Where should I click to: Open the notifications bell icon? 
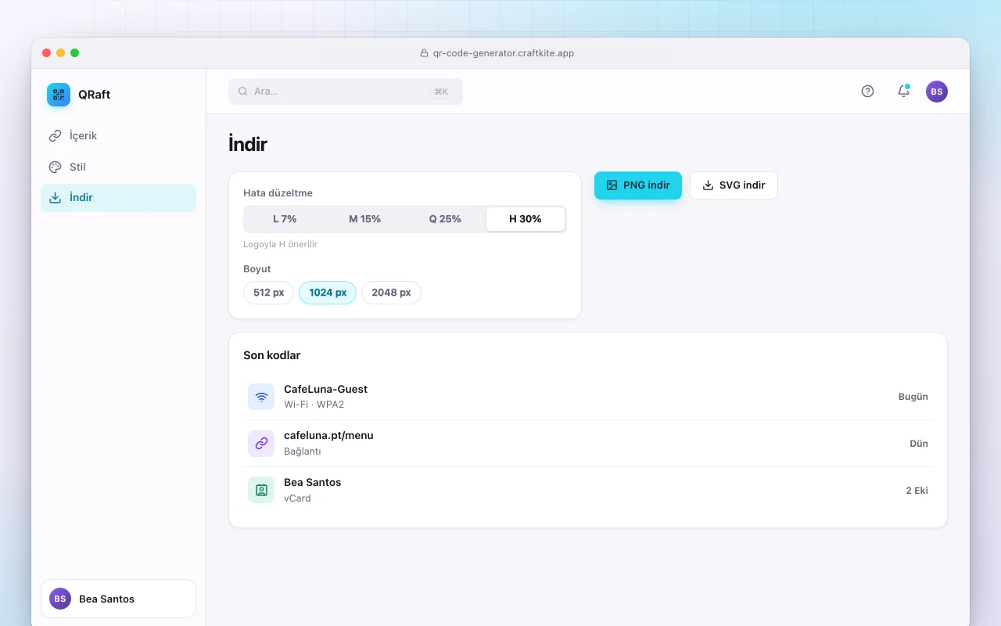pyautogui.click(x=903, y=92)
